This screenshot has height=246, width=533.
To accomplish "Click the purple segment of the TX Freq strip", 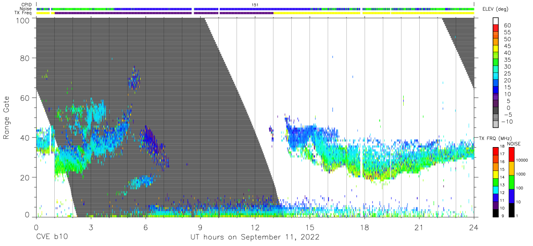I will [164, 13].
